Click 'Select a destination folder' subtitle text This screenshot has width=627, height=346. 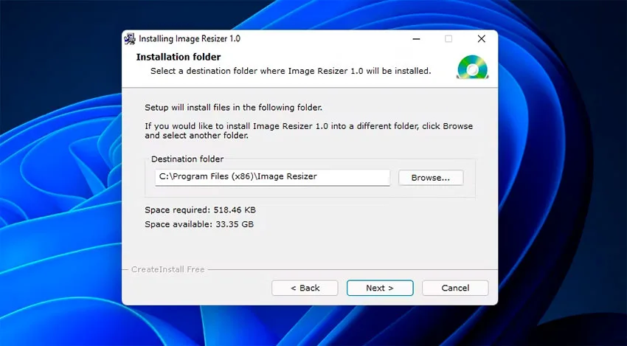291,72
